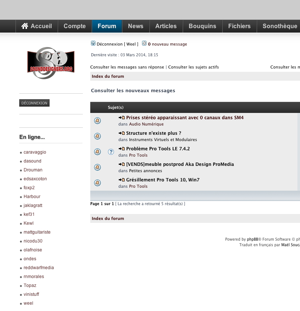
Task: Click the home icon beside Accueil
Action: click(x=25, y=26)
